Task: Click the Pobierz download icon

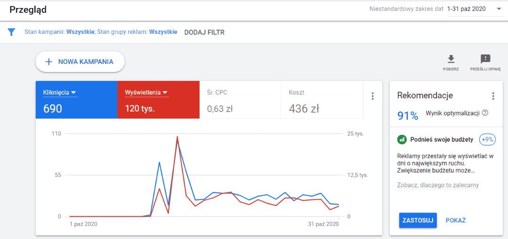Action: [451, 59]
